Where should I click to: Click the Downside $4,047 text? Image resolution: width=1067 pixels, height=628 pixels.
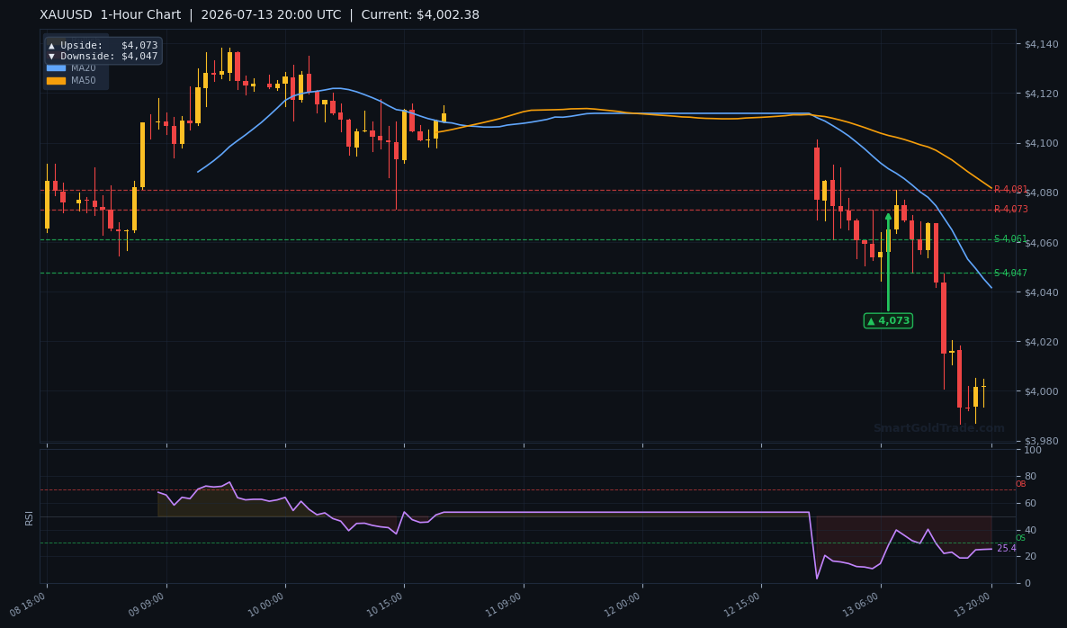(103, 57)
